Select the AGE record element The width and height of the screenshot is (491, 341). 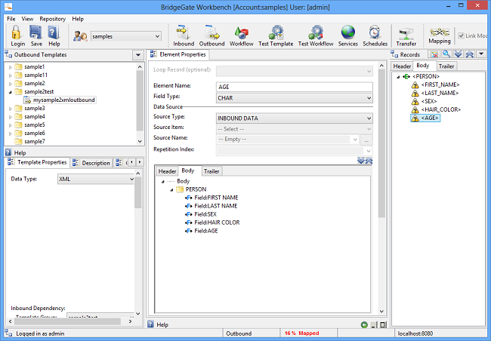(425, 118)
